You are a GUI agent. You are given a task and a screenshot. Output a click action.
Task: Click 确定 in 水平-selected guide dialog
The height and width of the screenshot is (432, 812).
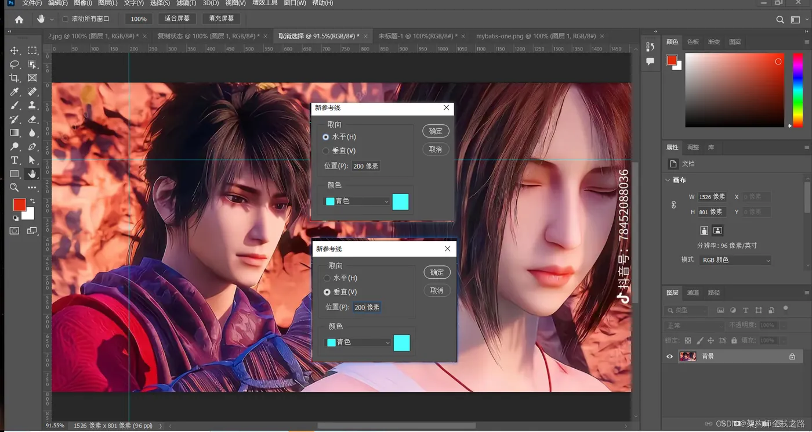(436, 131)
